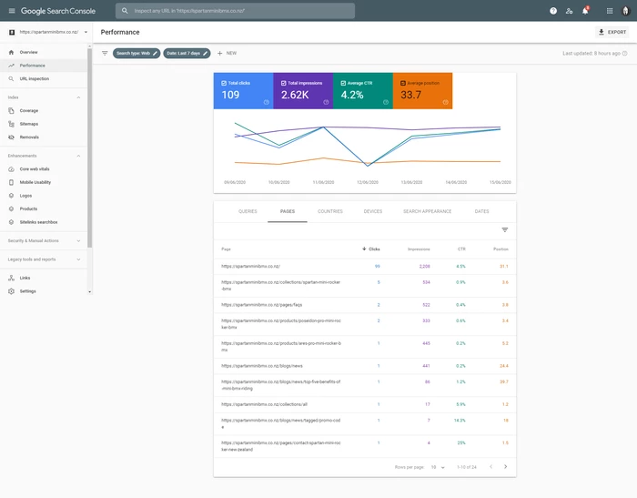Click the Sitelinks searchbox icon
This screenshot has width=637, height=498.
pos(11,222)
